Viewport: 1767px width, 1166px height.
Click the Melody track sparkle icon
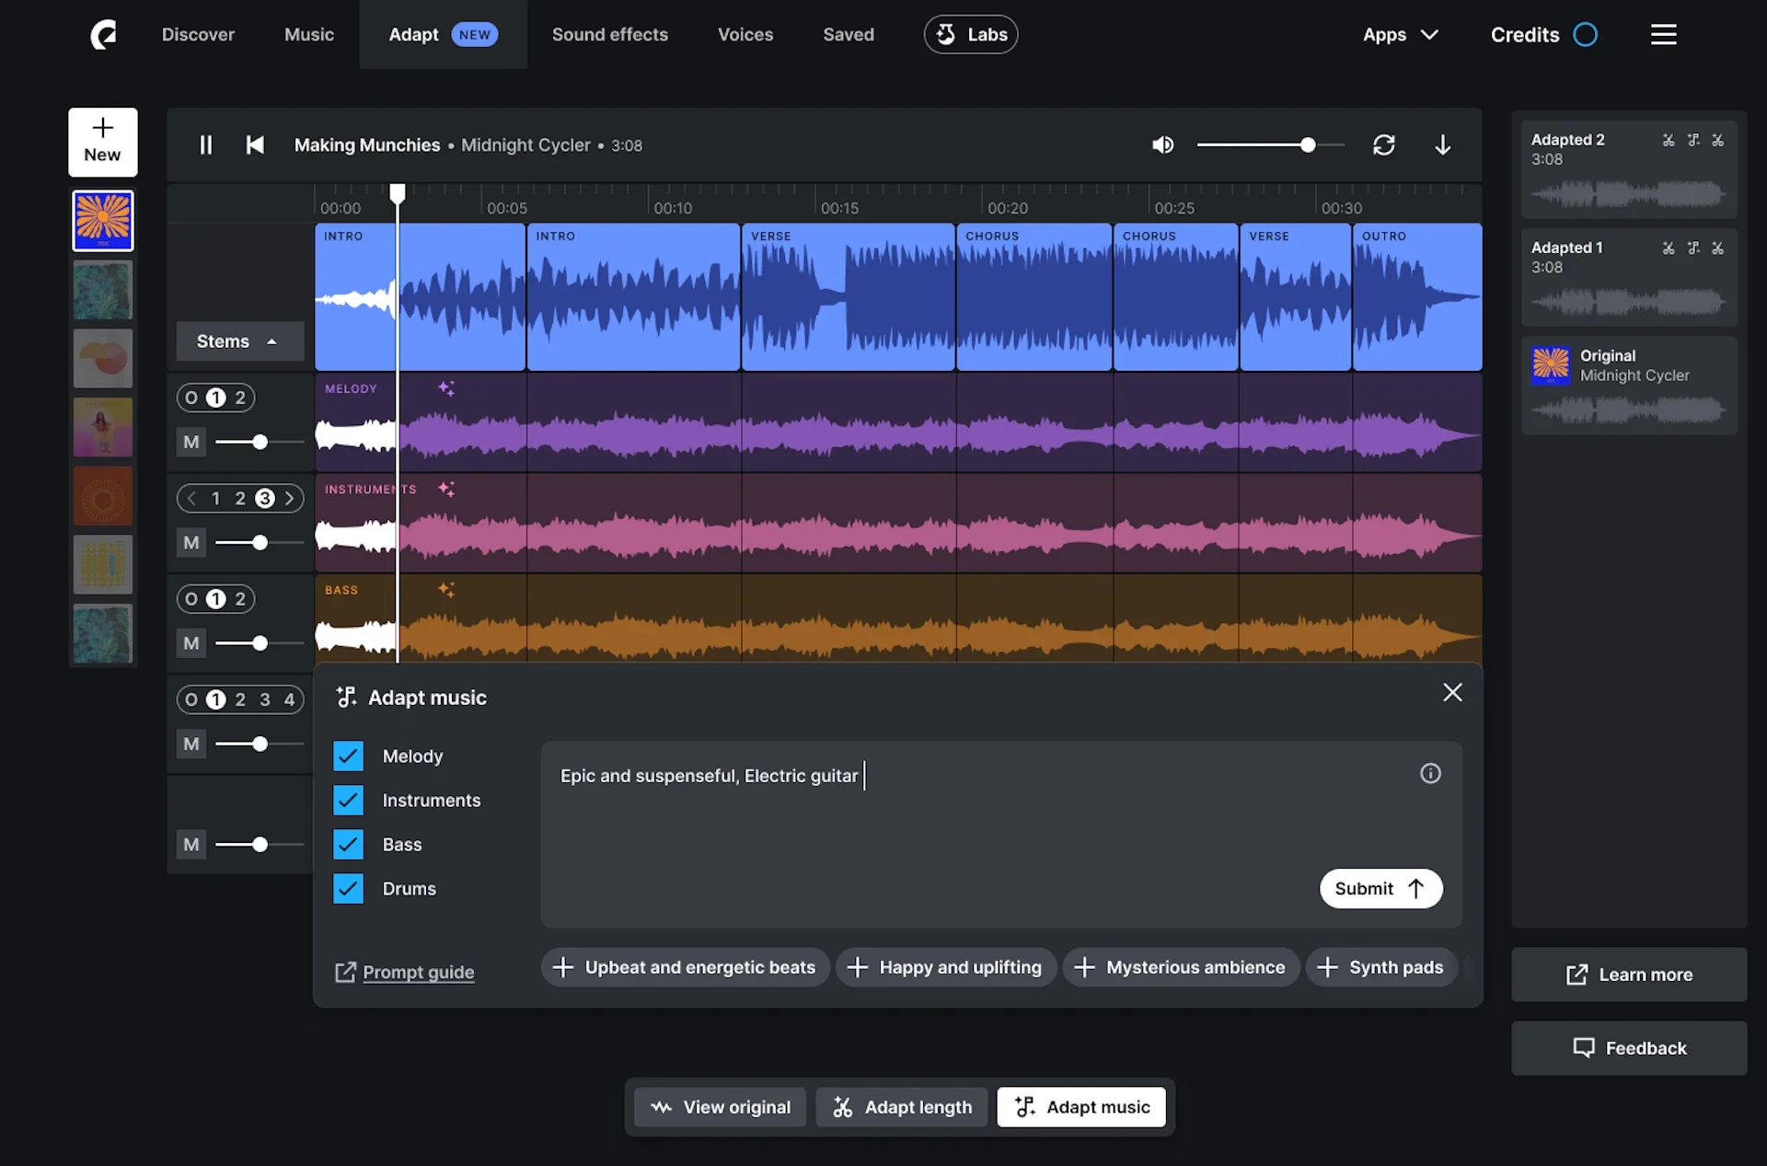point(446,389)
